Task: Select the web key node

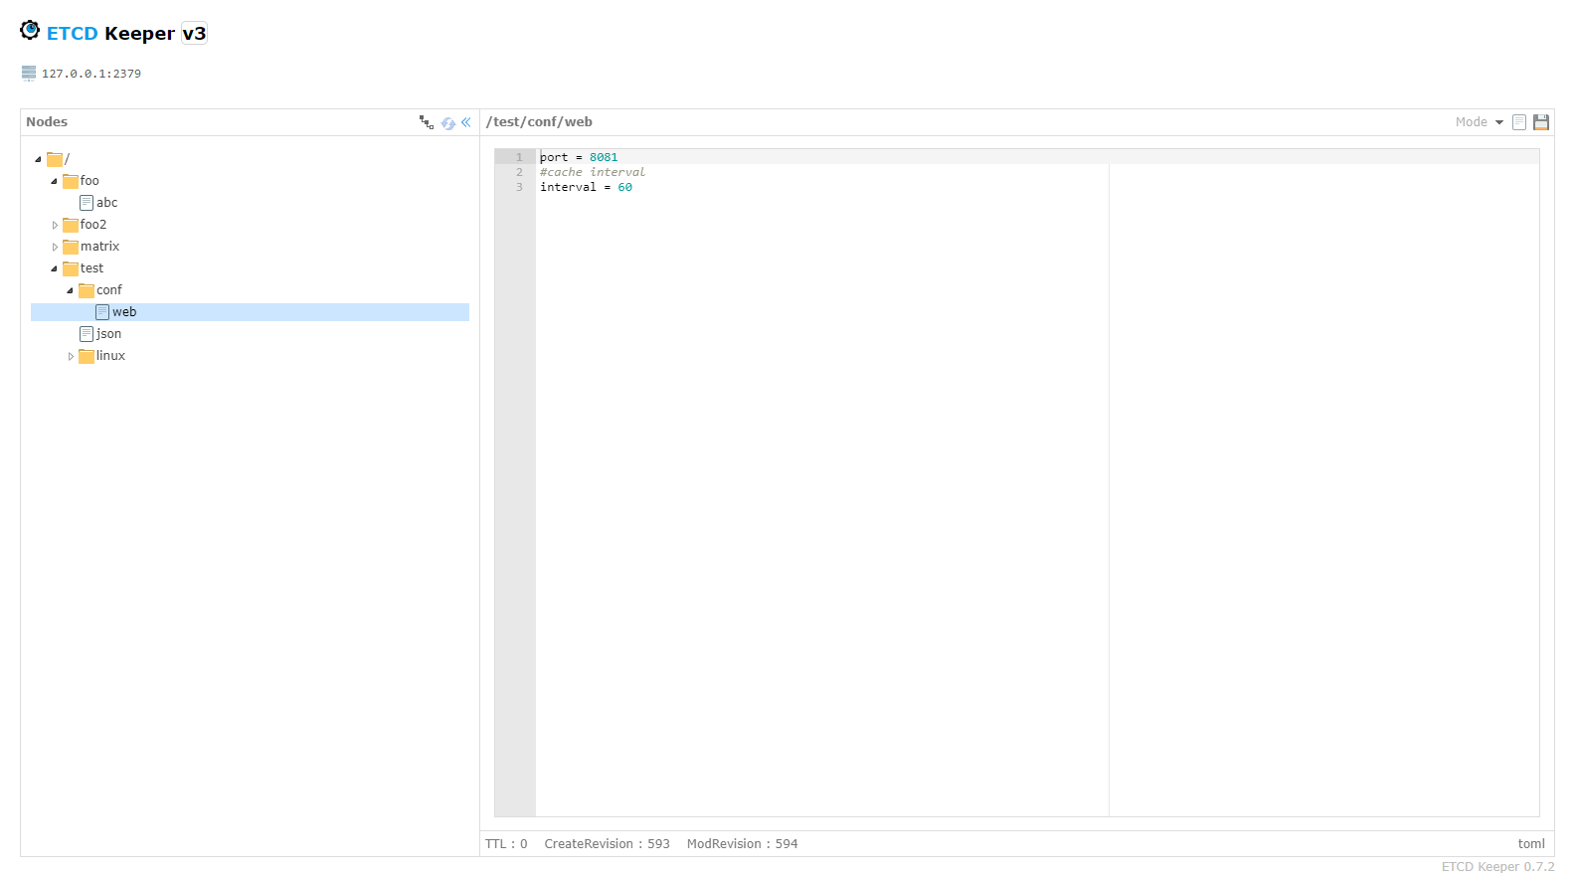Action: (x=124, y=312)
